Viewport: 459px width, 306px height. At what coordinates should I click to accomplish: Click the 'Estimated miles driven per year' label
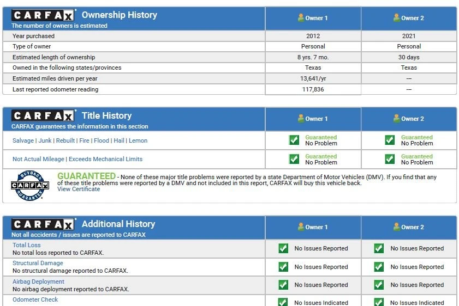pos(55,78)
